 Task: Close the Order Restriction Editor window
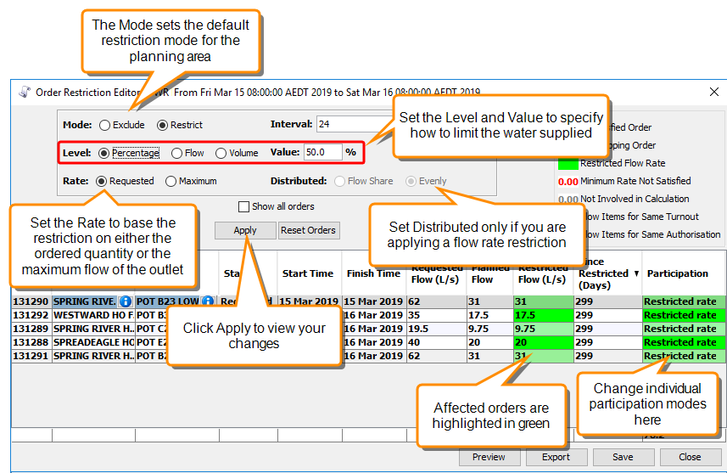coord(713,92)
